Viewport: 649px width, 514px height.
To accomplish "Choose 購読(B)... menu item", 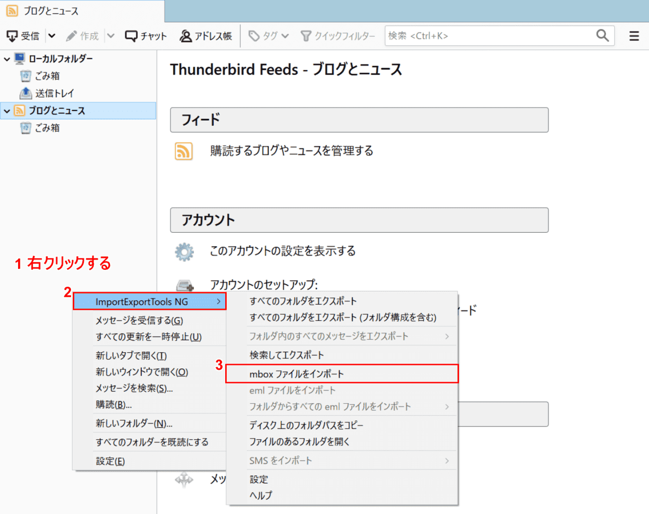I will click(150, 405).
